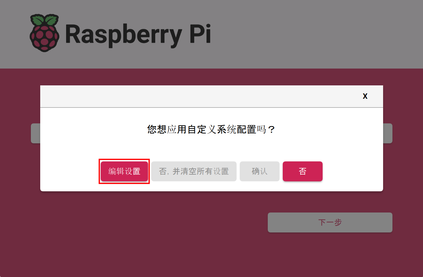The image size is (423, 277).
Task: Click the grey banner beside the logo
Action: (312, 34)
